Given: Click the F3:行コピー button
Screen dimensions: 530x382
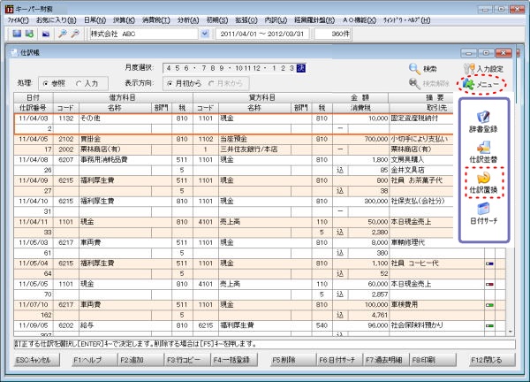Looking at the screenshot, I should tap(187, 360).
